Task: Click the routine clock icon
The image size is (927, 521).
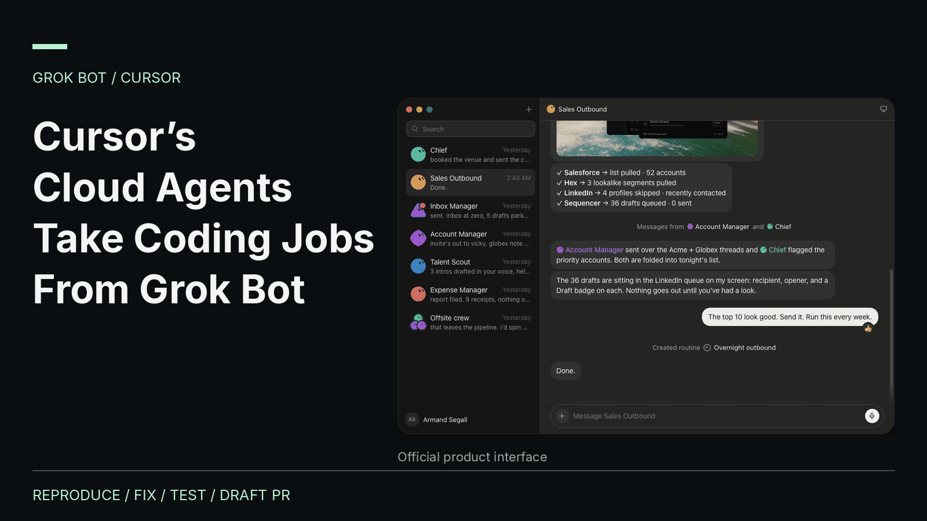Action: pos(707,348)
